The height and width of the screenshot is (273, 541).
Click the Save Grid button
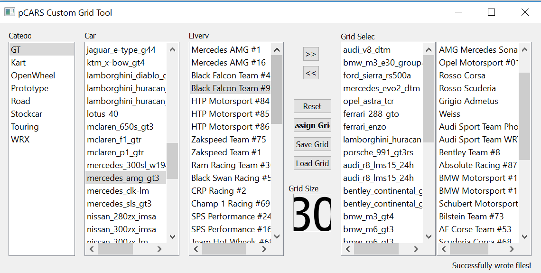[x=312, y=144]
